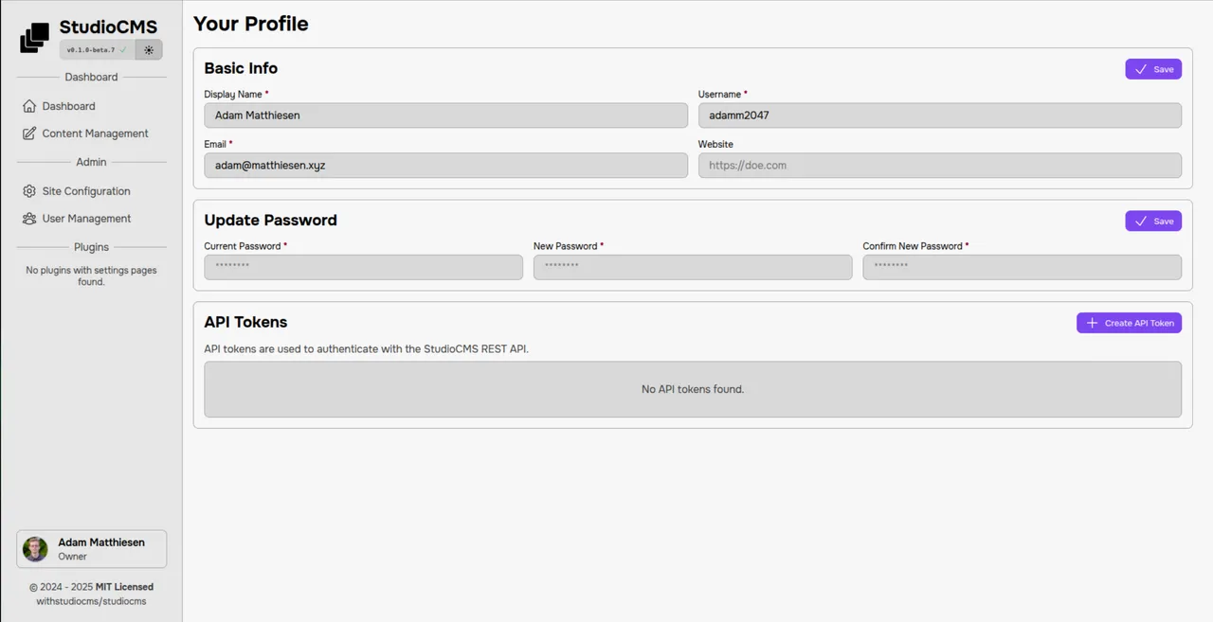Click the Current Password field

pos(363,267)
